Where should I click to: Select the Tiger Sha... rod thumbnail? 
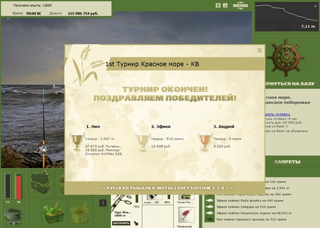122,204
